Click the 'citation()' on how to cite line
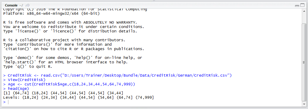 pos(74,49)
